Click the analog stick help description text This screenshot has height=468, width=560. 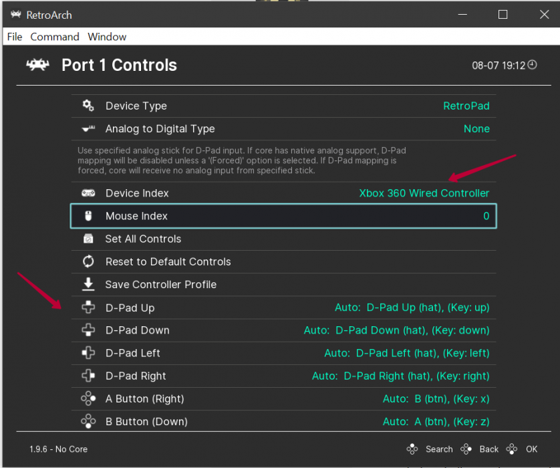(242, 160)
